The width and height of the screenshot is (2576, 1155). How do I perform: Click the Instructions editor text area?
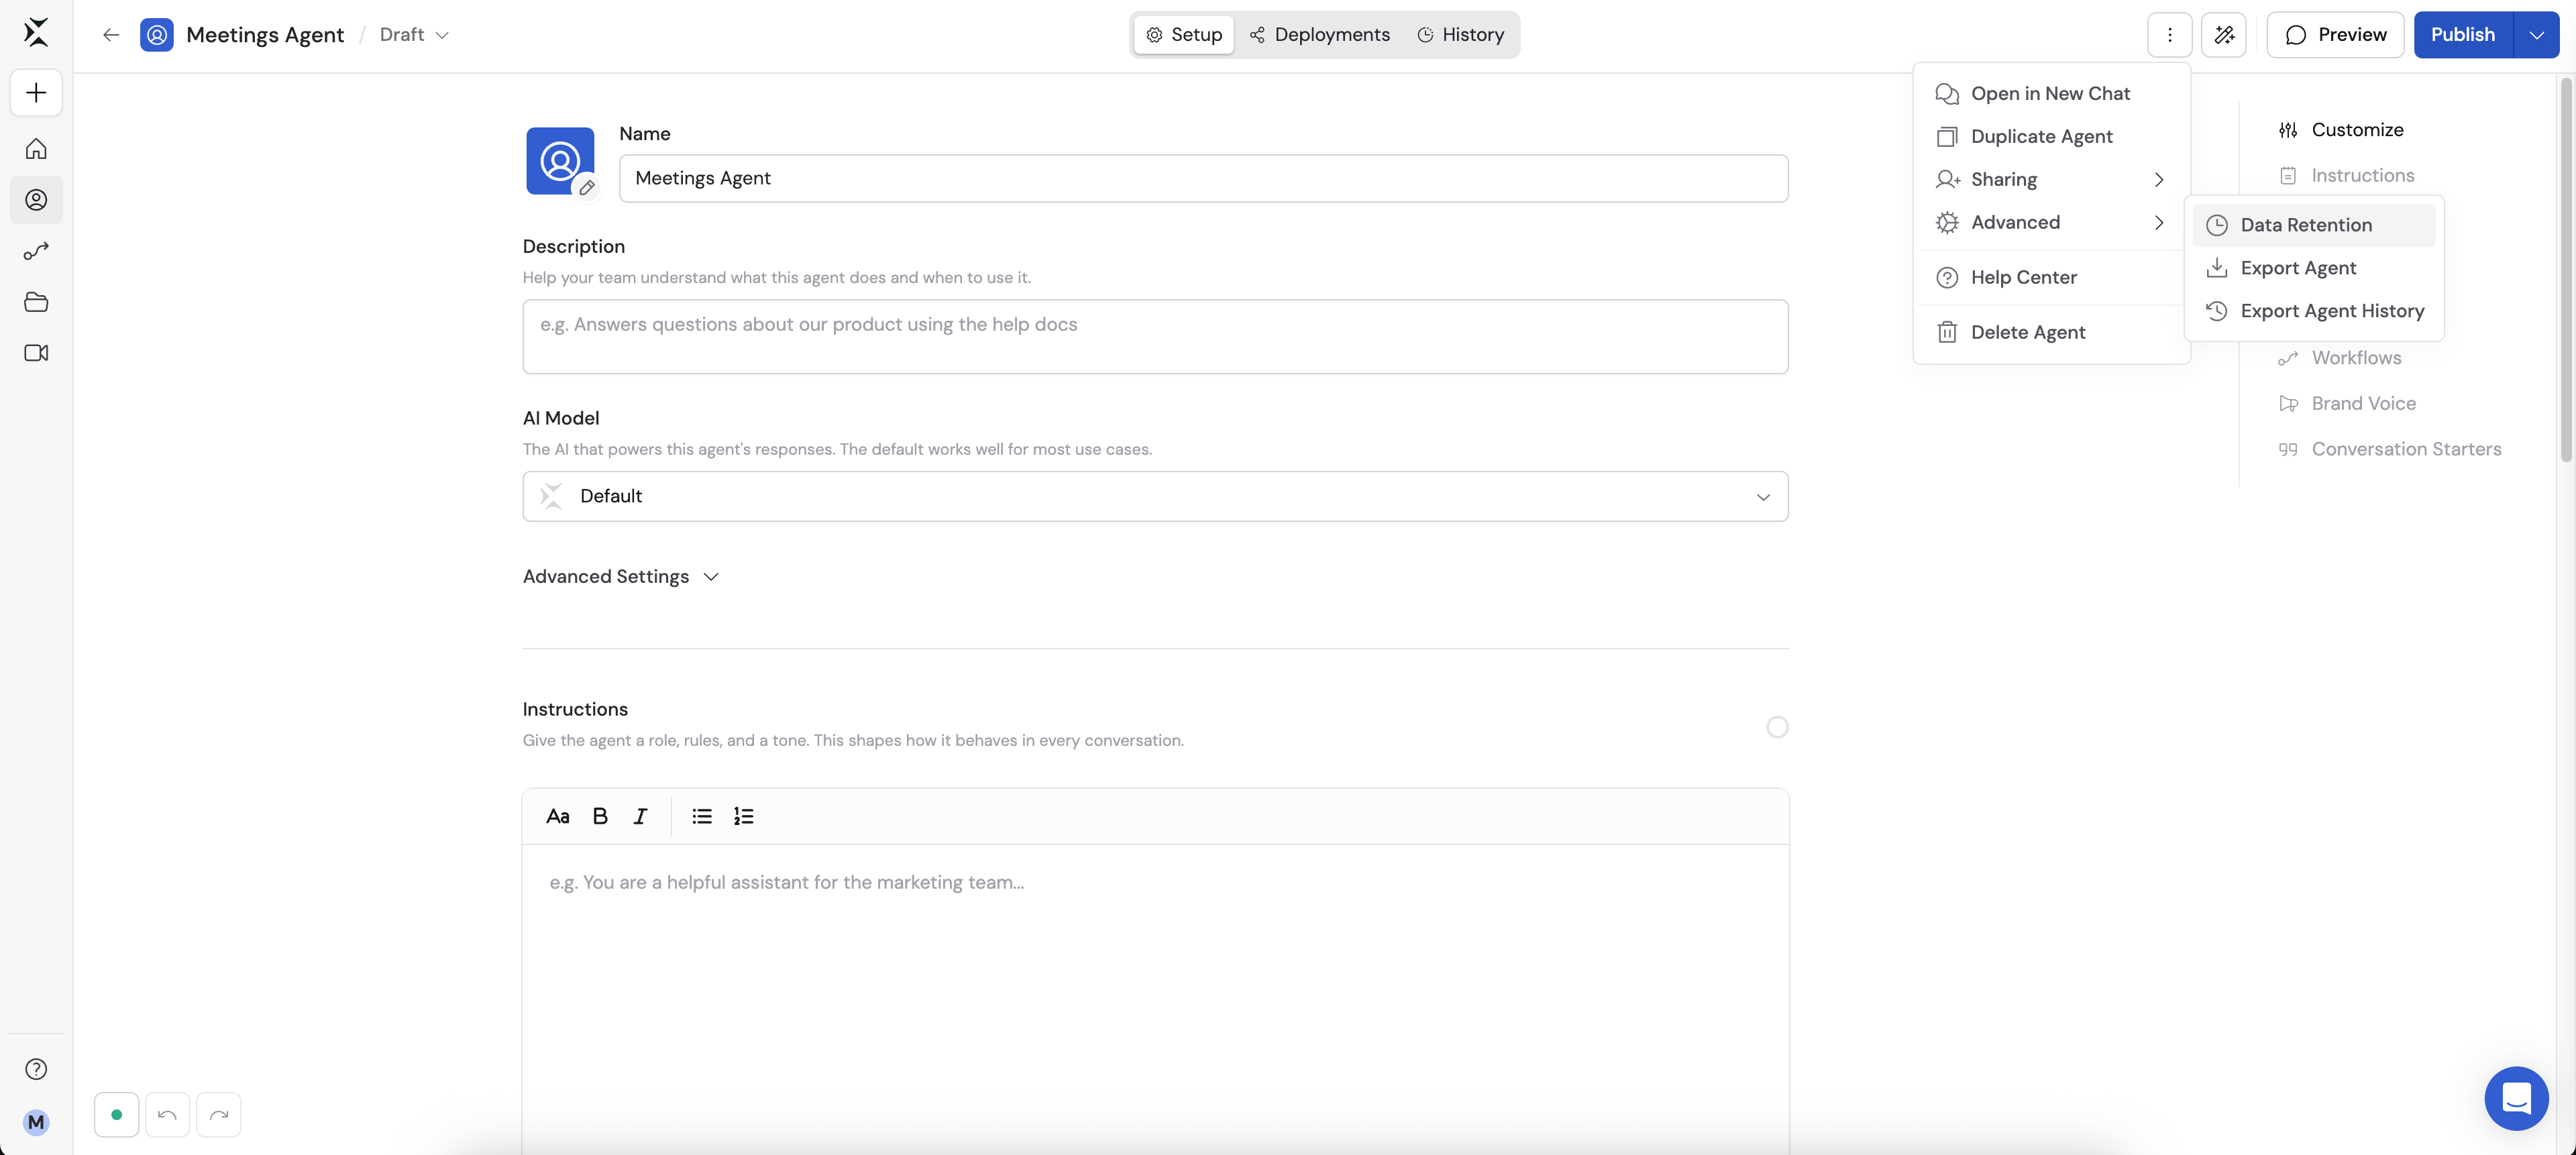point(1155,1000)
